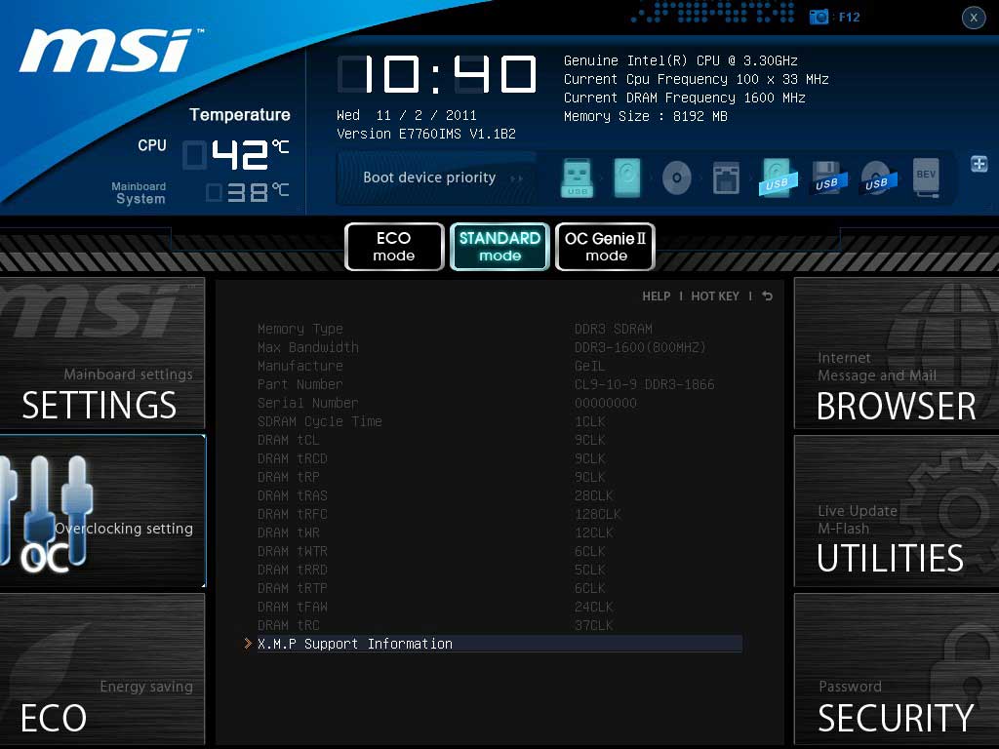Open the SECURITY password panel
Image resolution: width=999 pixels, height=749 pixels.
(x=897, y=669)
